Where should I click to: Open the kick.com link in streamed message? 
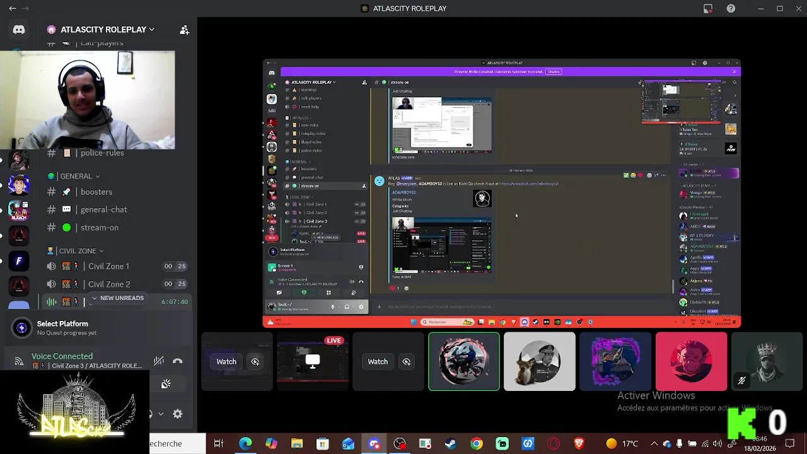(x=529, y=183)
